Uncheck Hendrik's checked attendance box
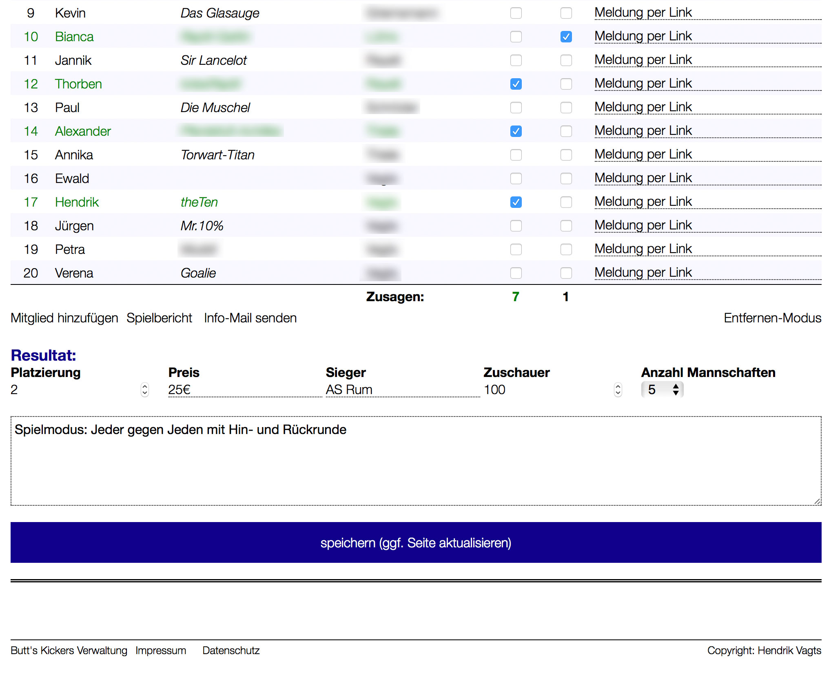The height and width of the screenshot is (681, 831). tap(516, 202)
